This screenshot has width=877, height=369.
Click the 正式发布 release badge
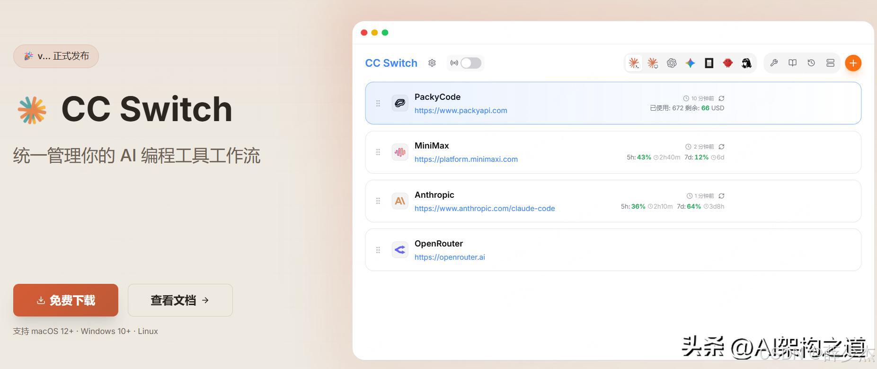(56, 56)
